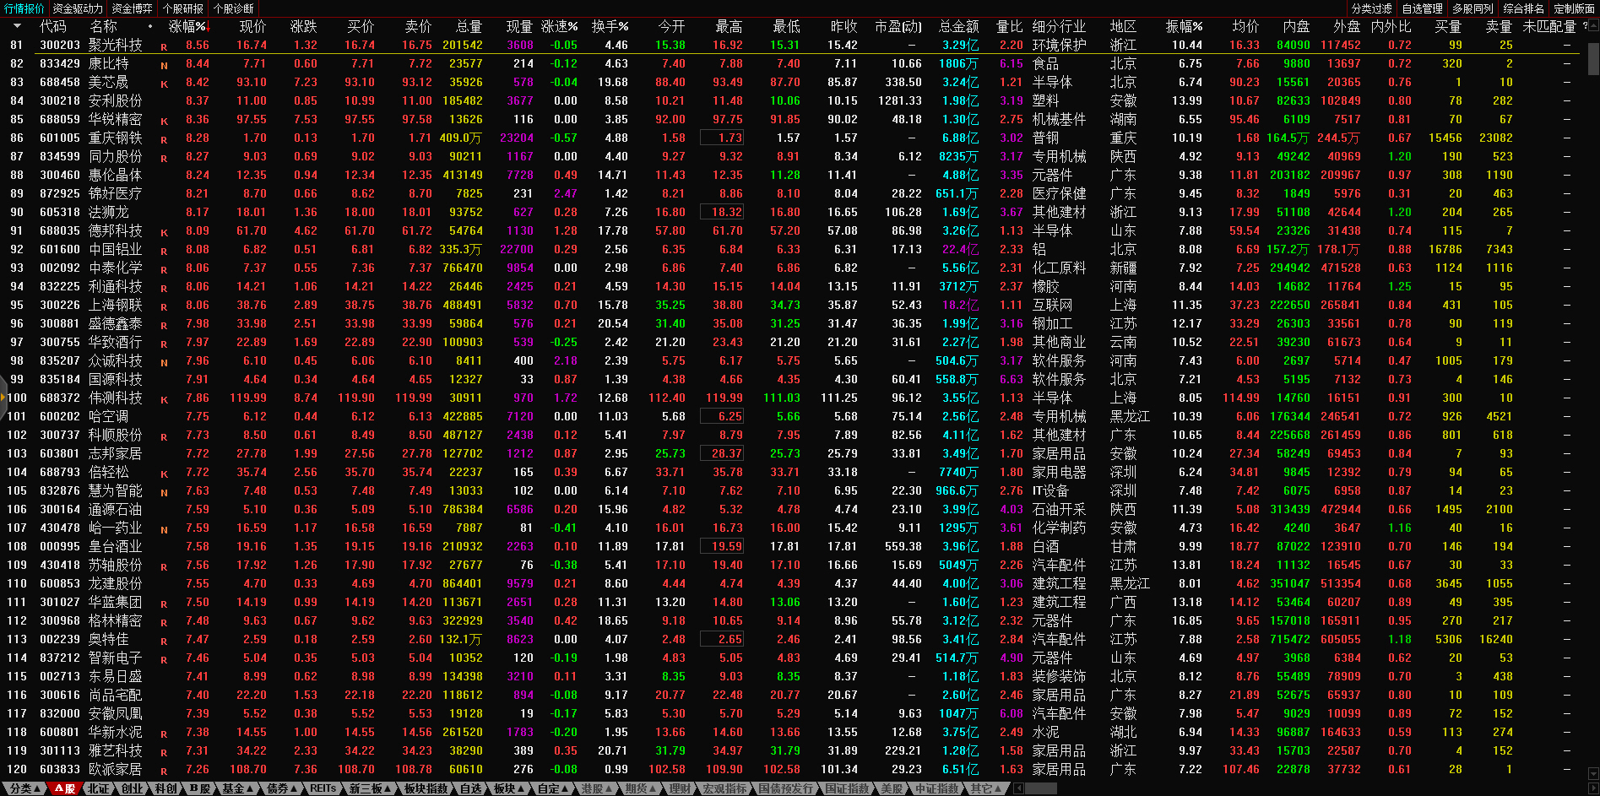The image size is (1600, 796).
Task: Click the R marker next to 聚光科技
Action: click(x=164, y=46)
